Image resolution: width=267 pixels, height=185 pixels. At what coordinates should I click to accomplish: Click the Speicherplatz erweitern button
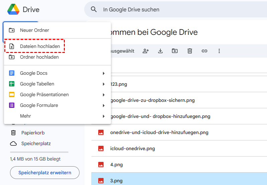pos(45,173)
